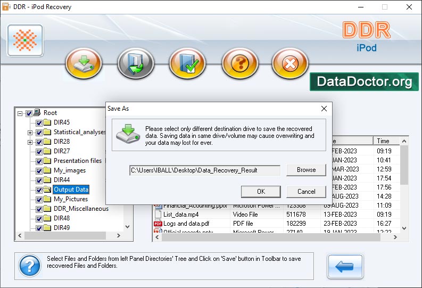422x288 pixels.
Task: Toggle the Presentation files checkbox
Action: pyautogui.click(x=39, y=161)
